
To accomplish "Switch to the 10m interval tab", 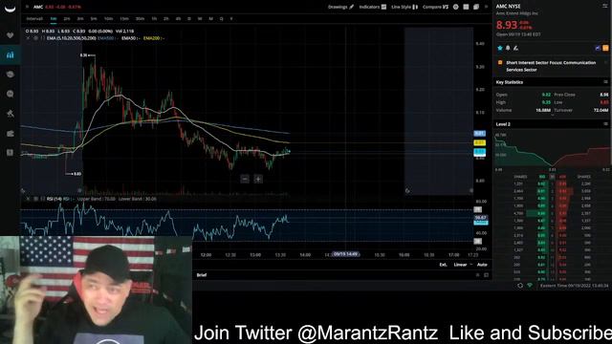I will click(x=108, y=19).
